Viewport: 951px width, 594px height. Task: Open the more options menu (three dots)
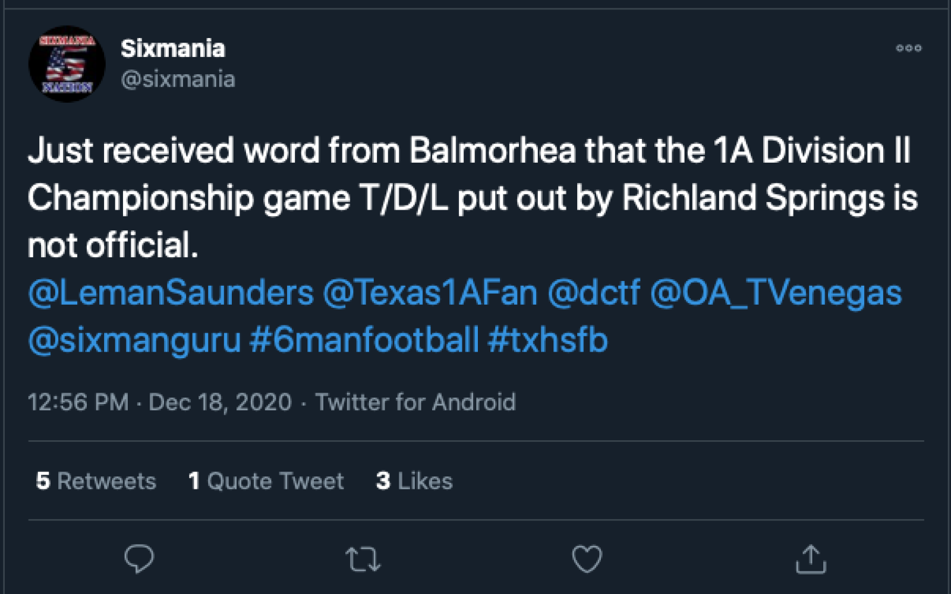tap(909, 49)
